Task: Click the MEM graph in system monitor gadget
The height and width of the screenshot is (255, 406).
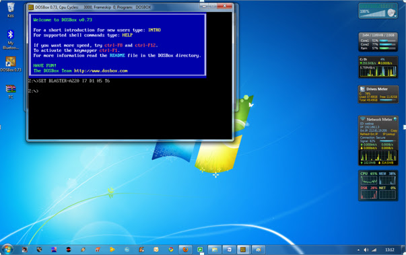Action: point(387,180)
